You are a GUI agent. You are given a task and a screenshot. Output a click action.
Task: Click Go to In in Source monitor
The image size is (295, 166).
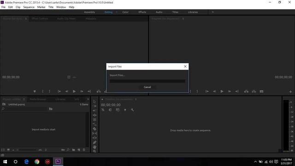pyautogui.click(x=59, y=91)
